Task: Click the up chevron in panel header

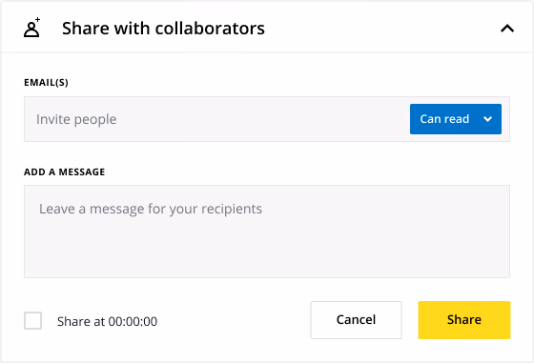Action: click(x=507, y=29)
